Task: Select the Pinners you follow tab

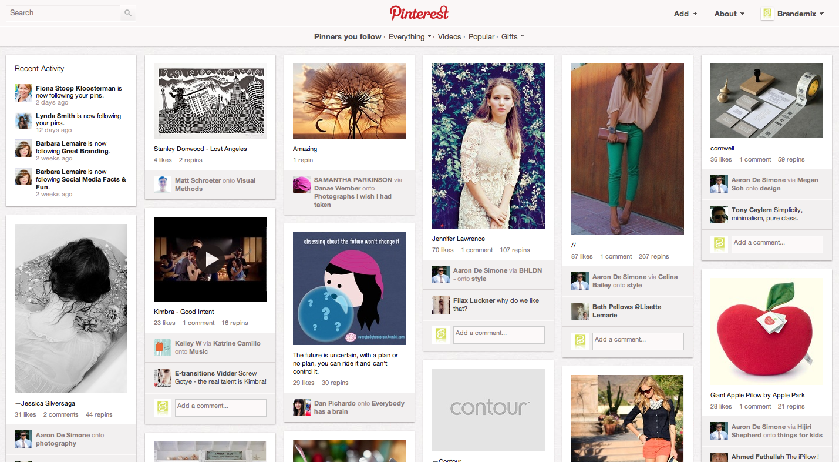Action: (x=348, y=36)
